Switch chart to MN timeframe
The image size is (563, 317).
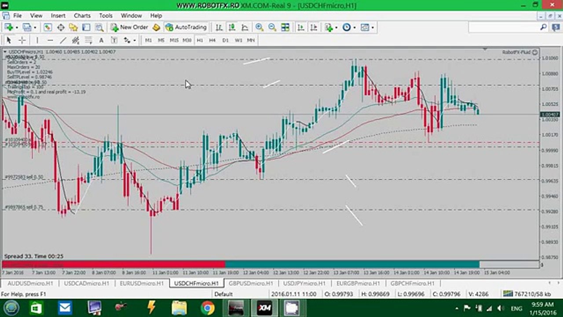point(251,40)
